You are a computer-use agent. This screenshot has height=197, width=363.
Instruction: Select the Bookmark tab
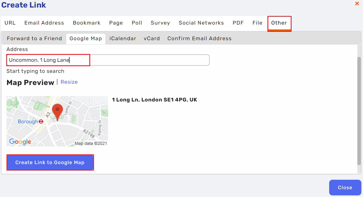[x=87, y=23]
